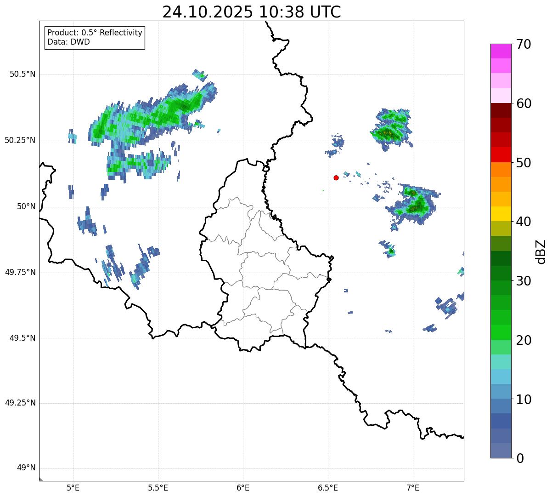Click the 49.75°N latitude label
The width and height of the screenshot is (552, 497).
point(20,272)
